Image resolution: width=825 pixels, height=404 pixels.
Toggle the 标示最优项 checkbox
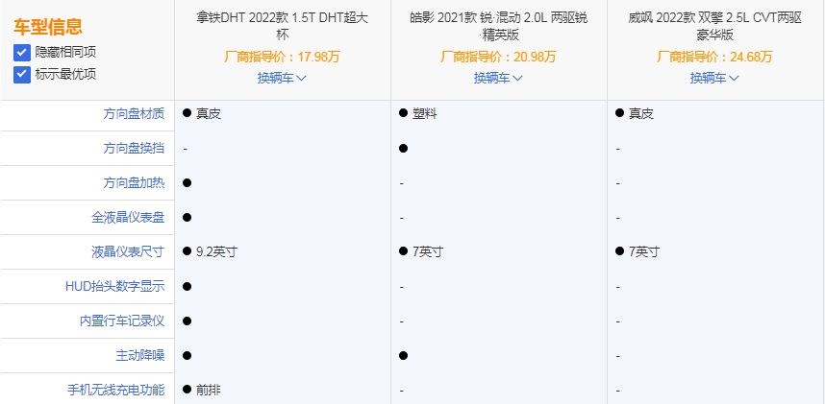[x=22, y=74]
